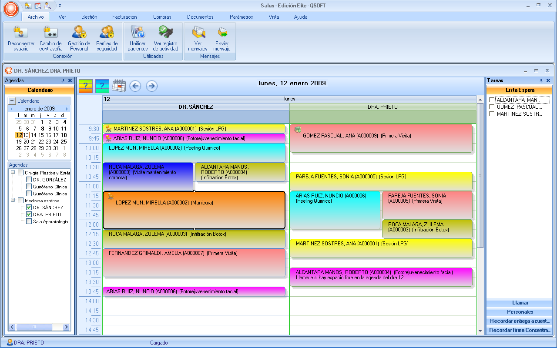Image resolution: width=557 pixels, height=348 pixels.
Task: Check GOMEZ PASCUAL in Lista Espera
Action: (x=492, y=107)
